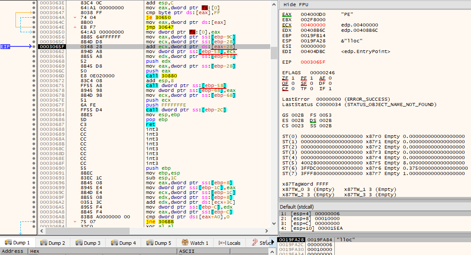Click disassembly scrollbar up arrow
The image size is (471, 255).
coord(274,4)
